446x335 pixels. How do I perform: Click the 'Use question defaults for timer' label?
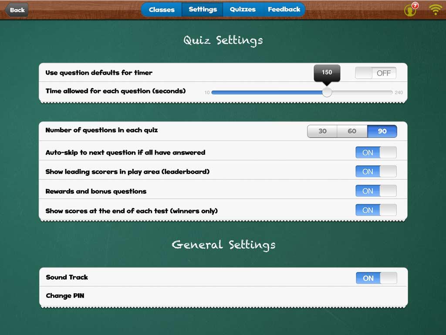(x=99, y=73)
